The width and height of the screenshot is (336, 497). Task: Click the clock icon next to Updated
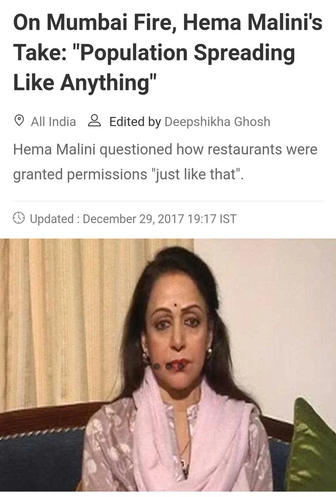19,218
